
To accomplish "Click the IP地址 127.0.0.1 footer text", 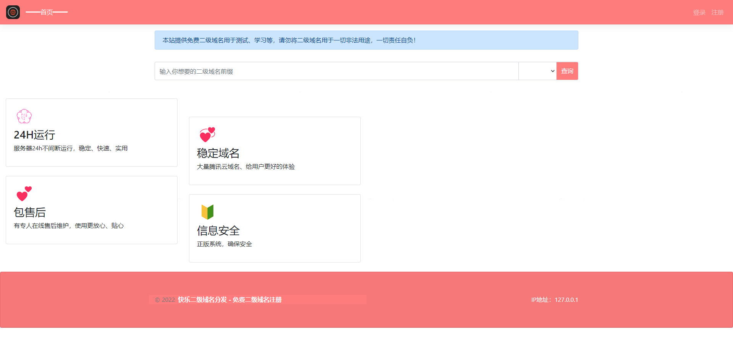I will coord(554,300).
